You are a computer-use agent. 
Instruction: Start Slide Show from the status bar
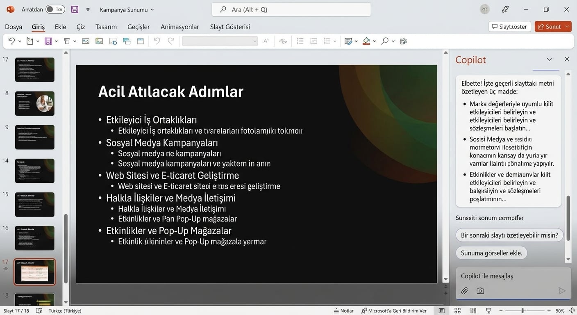click(x=488, y=310)
